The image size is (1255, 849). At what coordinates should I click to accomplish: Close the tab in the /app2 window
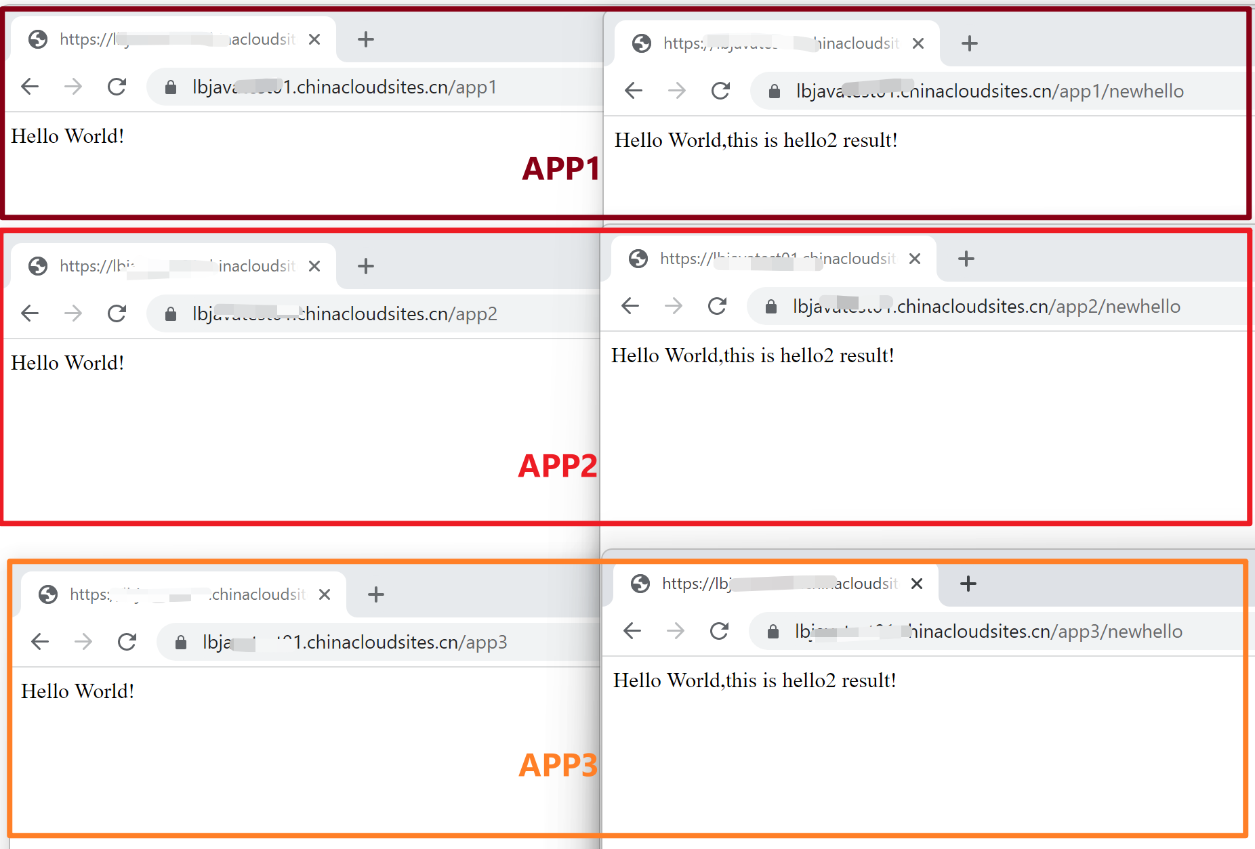click(314, 266)
